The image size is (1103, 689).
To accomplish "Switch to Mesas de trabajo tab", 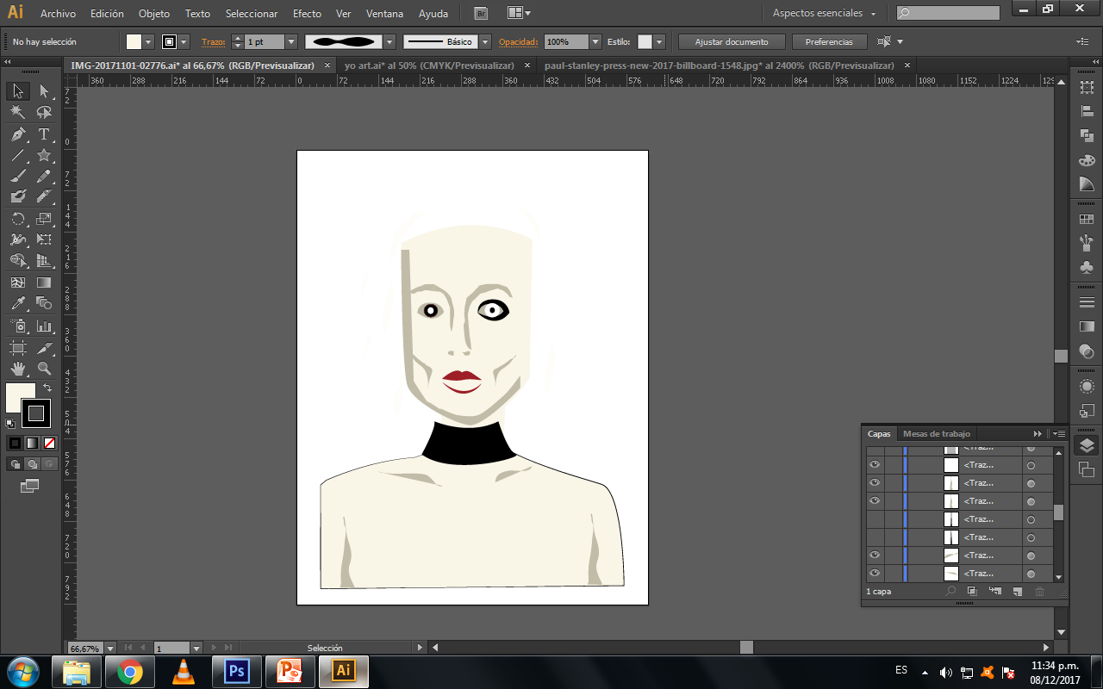I will 937,433.
